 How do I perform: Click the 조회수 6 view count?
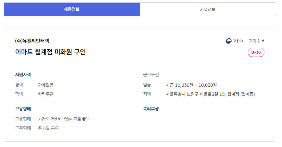[x=256, y=41]
